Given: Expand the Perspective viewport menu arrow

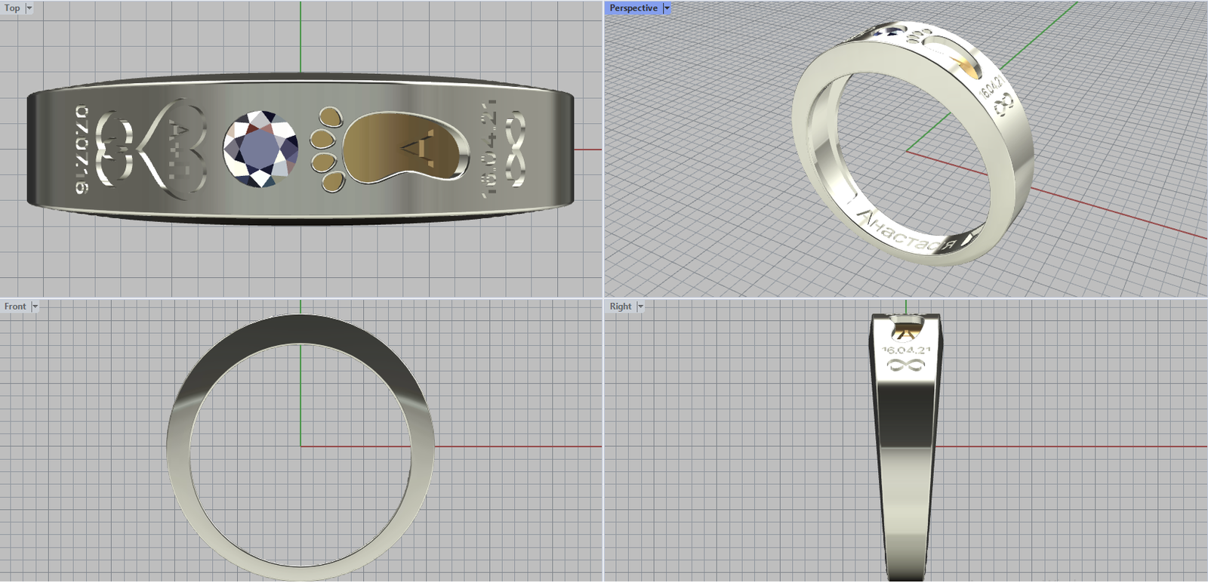Looking at the screenshot, I should (667, 8).
